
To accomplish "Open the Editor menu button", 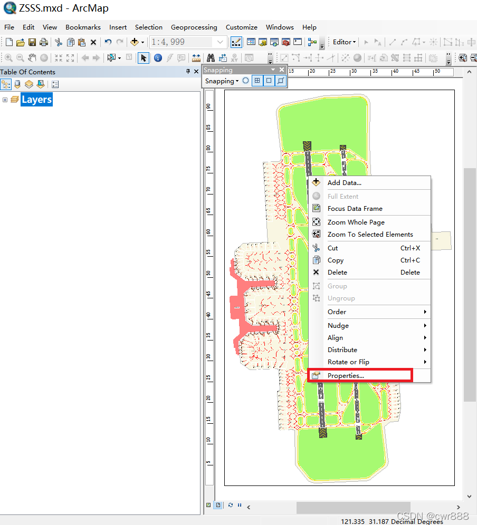I will click(344, 42).
